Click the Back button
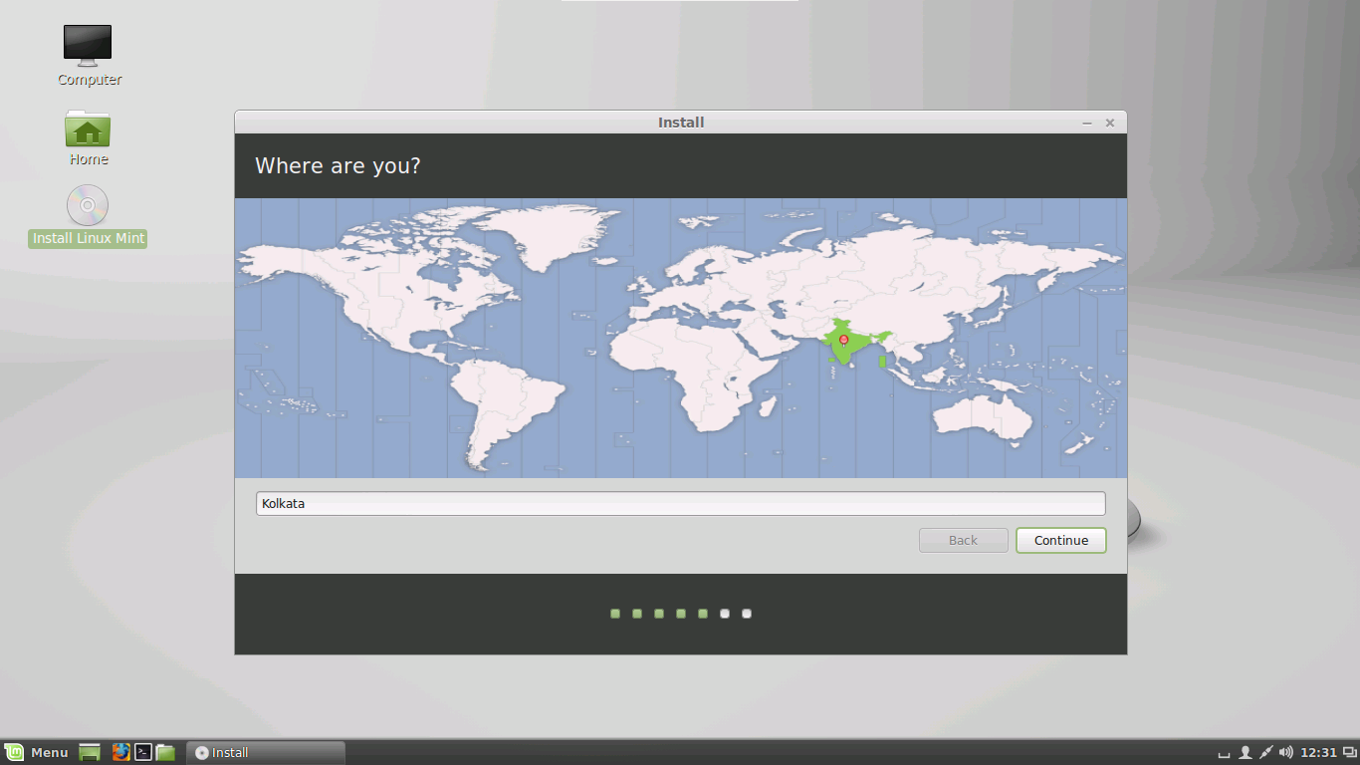The height and width of the screenshot is (765, 1360). [963, 540]
